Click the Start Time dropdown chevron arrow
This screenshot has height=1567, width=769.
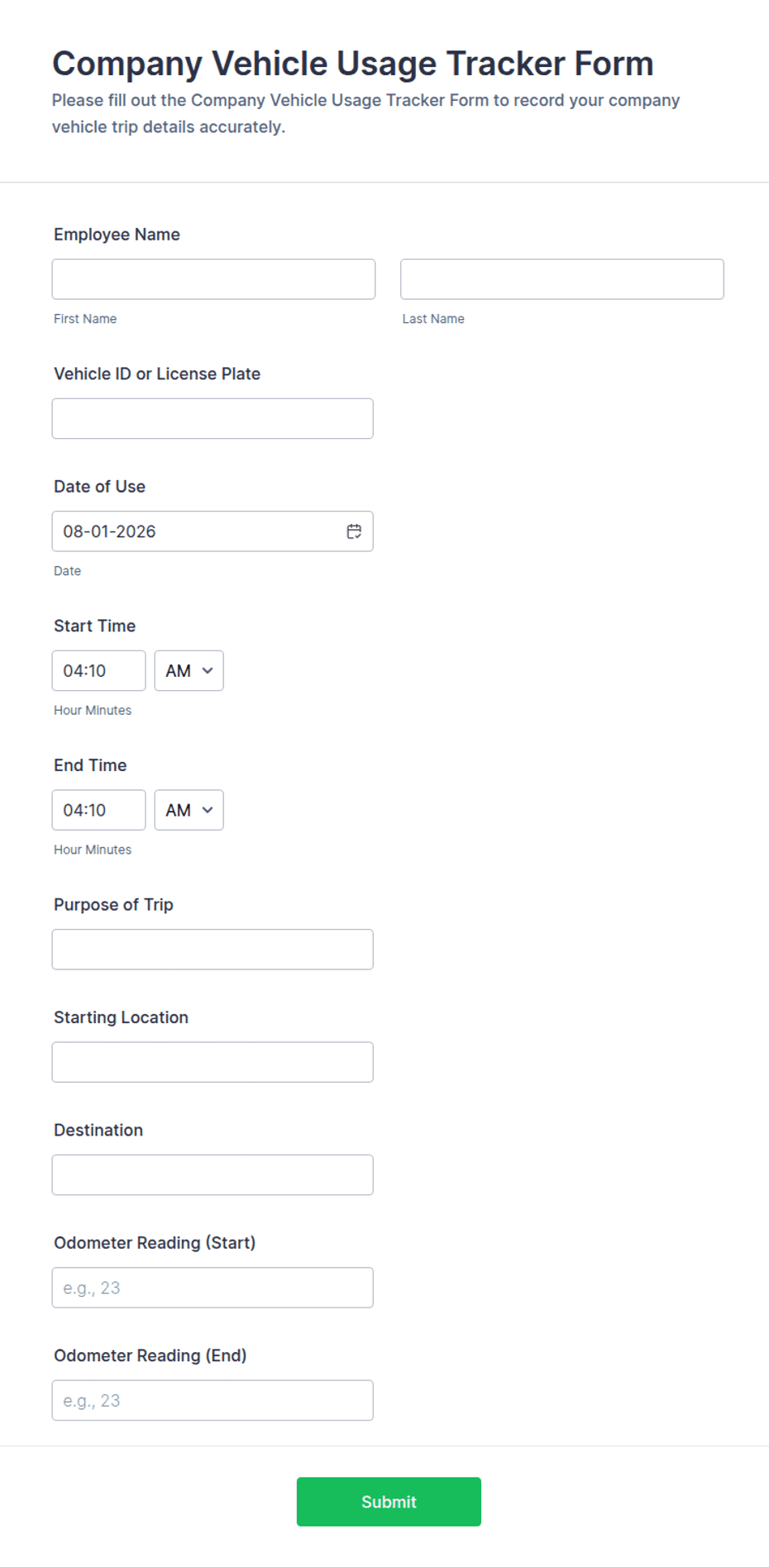(208, 670)
